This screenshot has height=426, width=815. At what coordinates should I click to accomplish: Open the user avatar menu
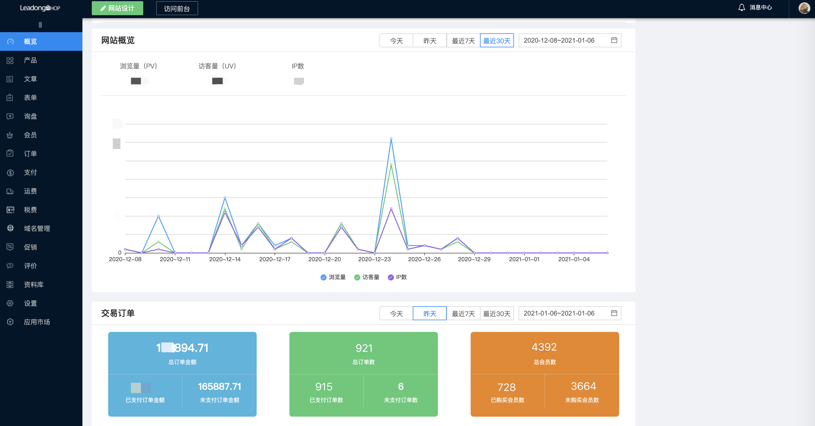tap(804, 8)
